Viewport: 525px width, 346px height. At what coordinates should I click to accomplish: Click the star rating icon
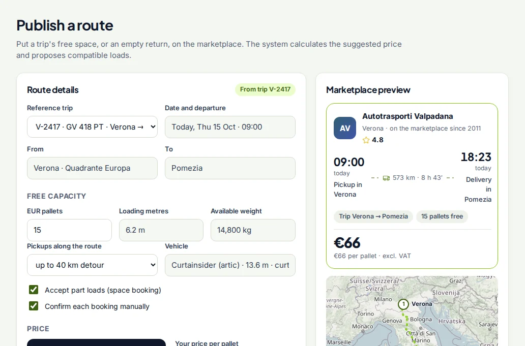tap(366, 140)
